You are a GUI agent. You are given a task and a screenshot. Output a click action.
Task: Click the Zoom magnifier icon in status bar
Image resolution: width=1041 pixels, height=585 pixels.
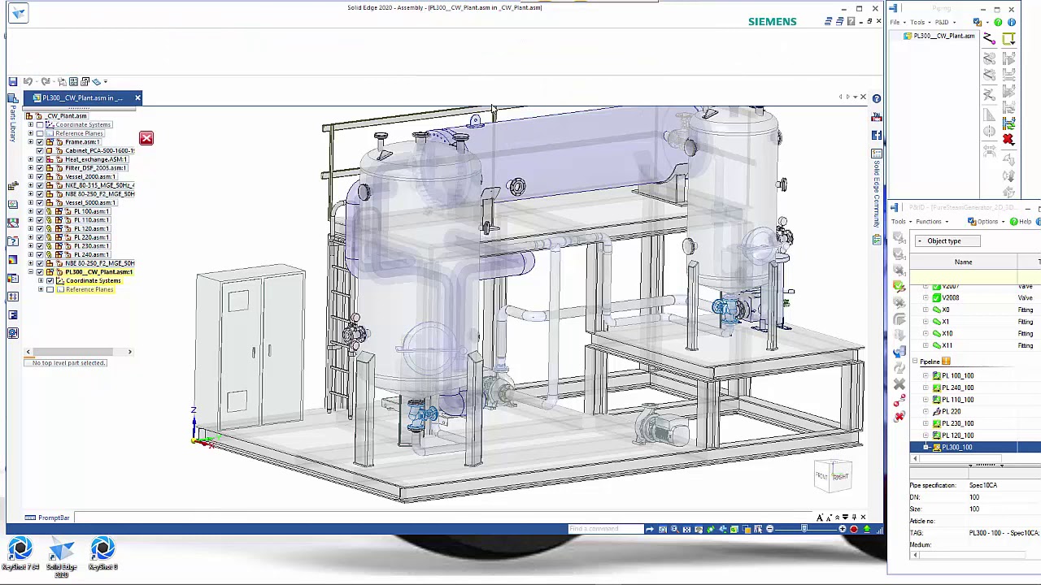[674, 530]
